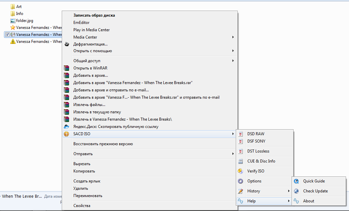This screenshot has width=349, height=211.
Task: Choose Создать ярлык
Action: pyautogui.click(x=87, y=181)
